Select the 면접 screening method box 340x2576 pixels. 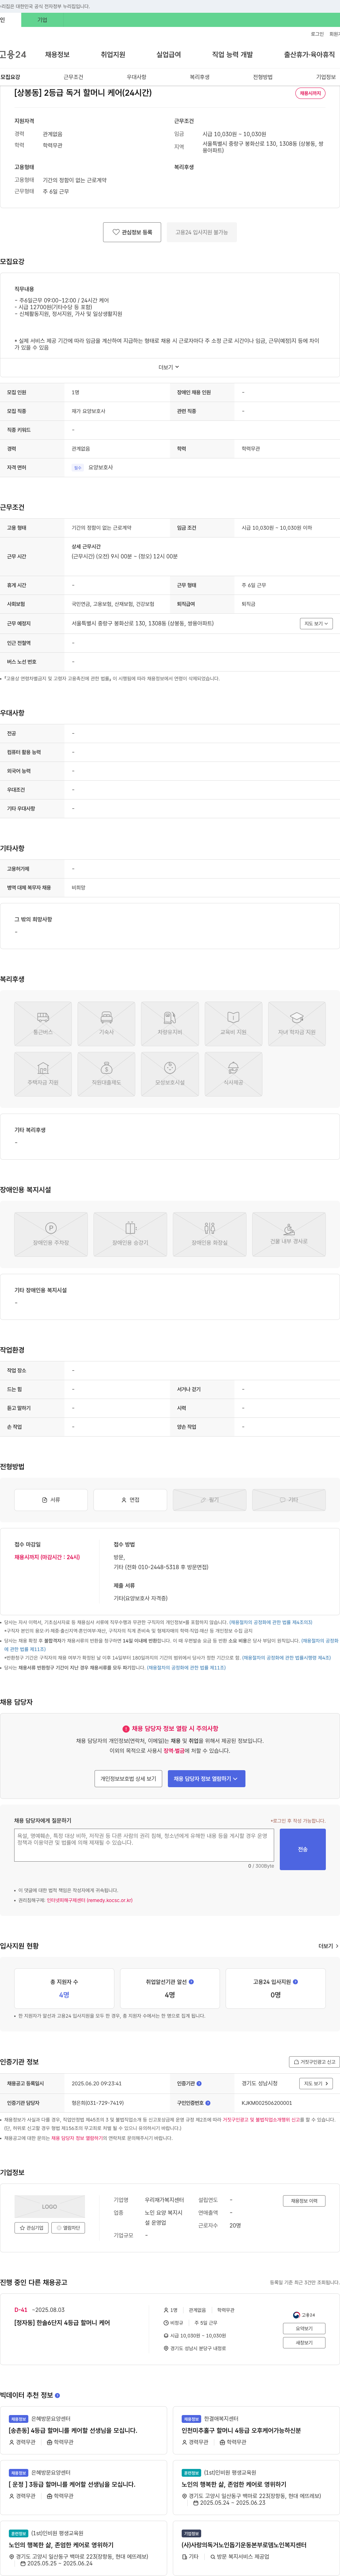tap(130, 1500)
